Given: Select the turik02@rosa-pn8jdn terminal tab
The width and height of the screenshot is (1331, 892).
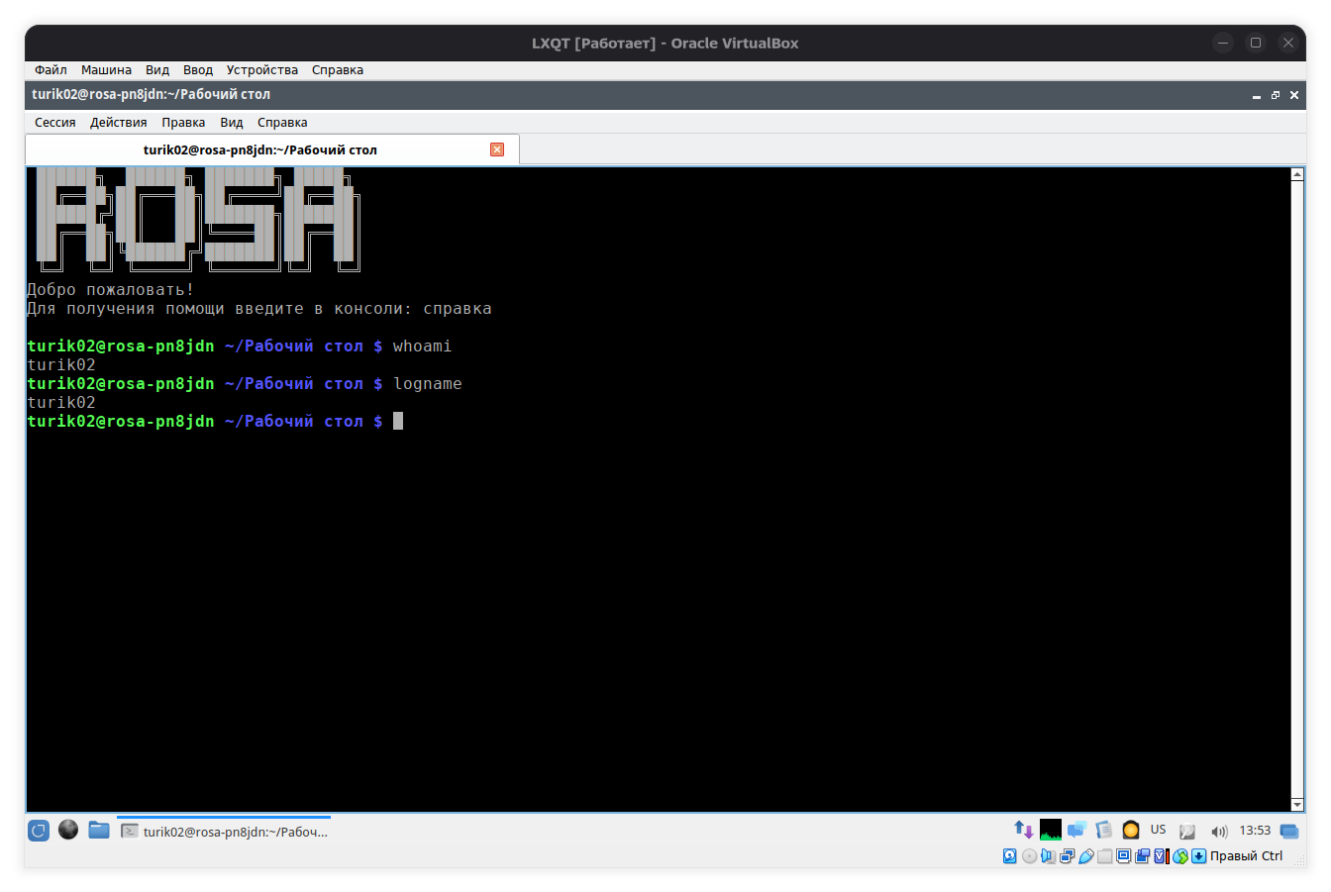Looking at the screenshot, I should pyautogui.click(x=272, y=149).
